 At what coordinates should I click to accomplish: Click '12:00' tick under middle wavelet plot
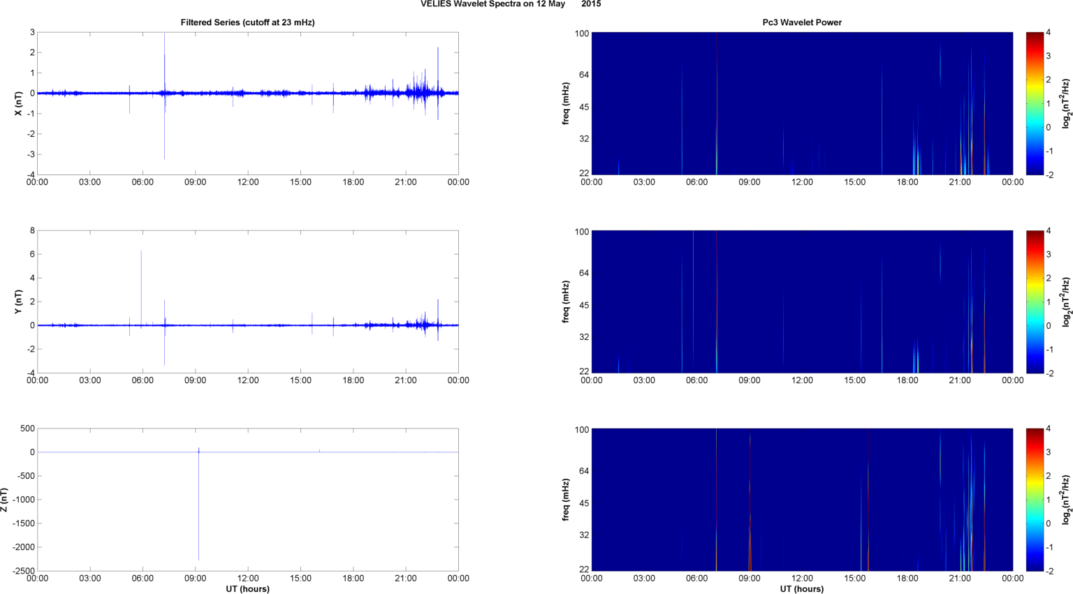802,380
